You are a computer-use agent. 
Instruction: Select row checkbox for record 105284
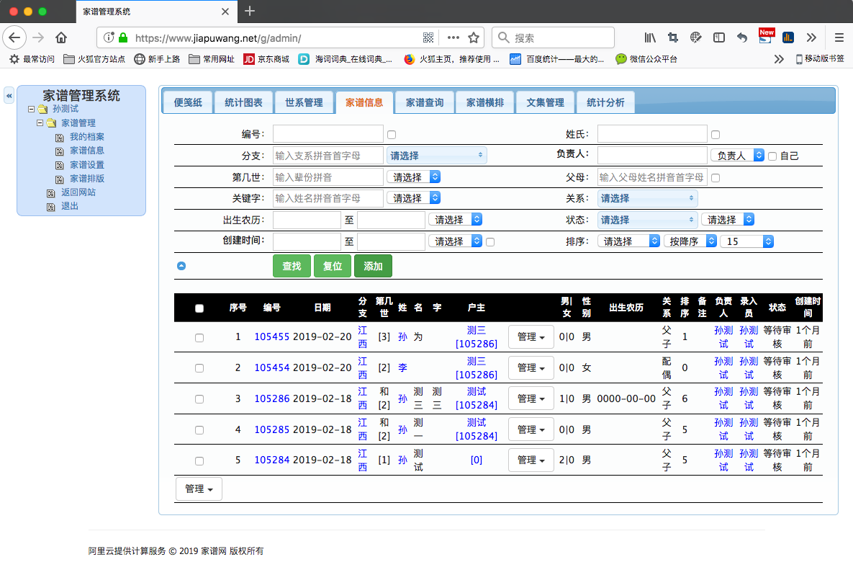tap(199, 460)
